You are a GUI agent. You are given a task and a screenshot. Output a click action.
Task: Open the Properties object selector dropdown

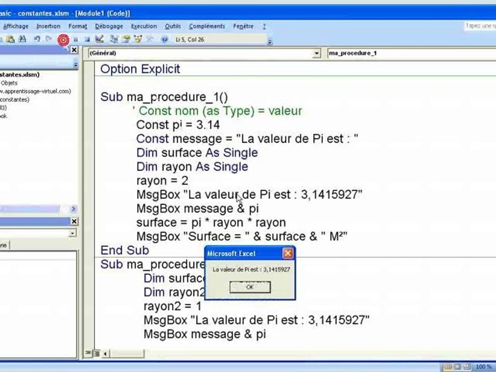tap(72, 234)
